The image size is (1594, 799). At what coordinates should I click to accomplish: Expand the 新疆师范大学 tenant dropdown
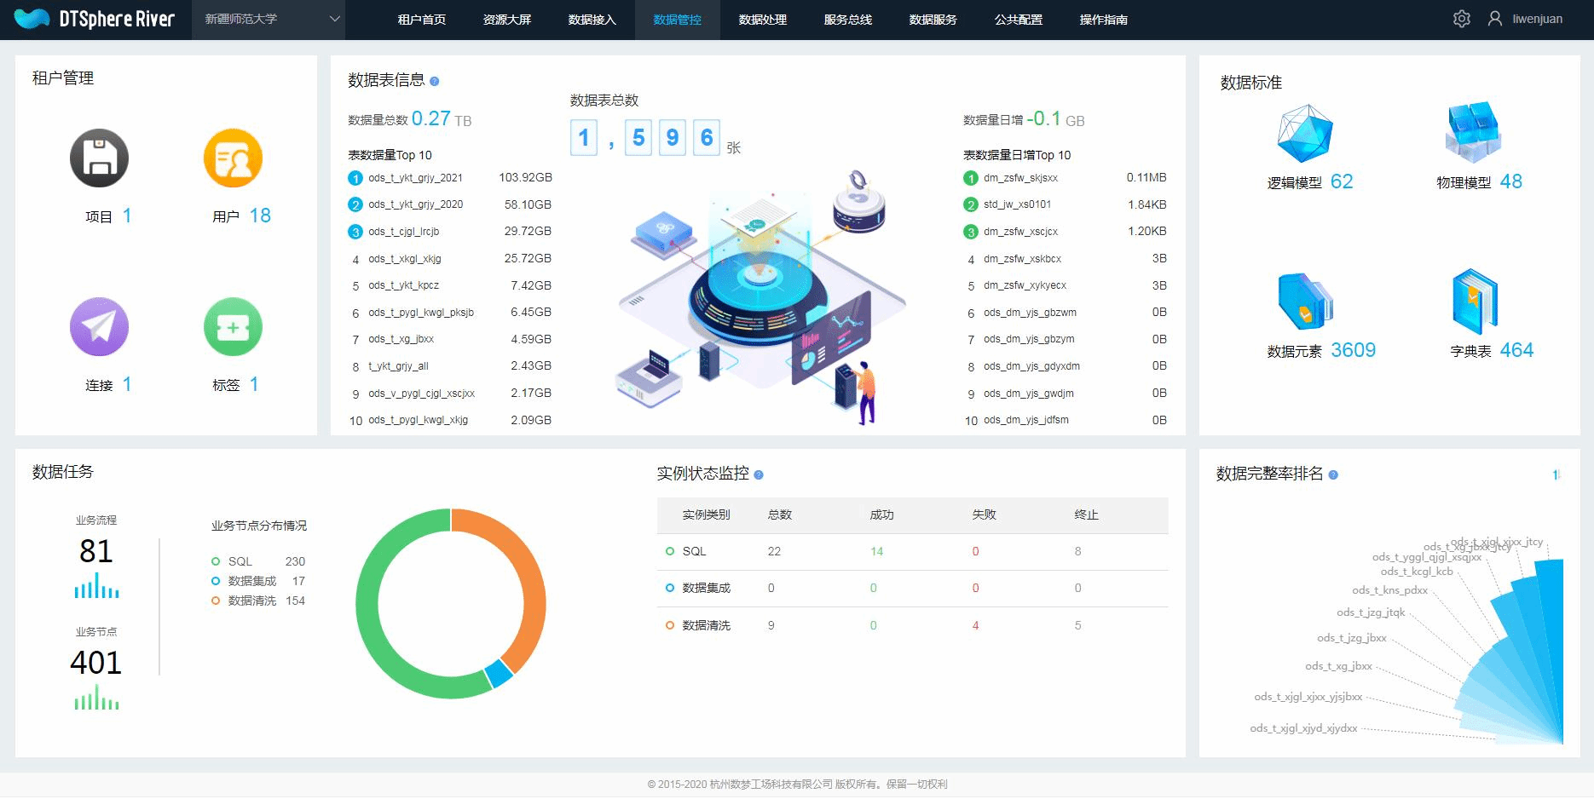click(x=271, y=19)
